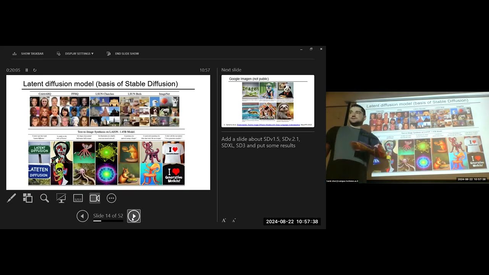Viewport: 489px width, 275px height.
Task: Minimize the presenter view window
Action: pos(301,49)
